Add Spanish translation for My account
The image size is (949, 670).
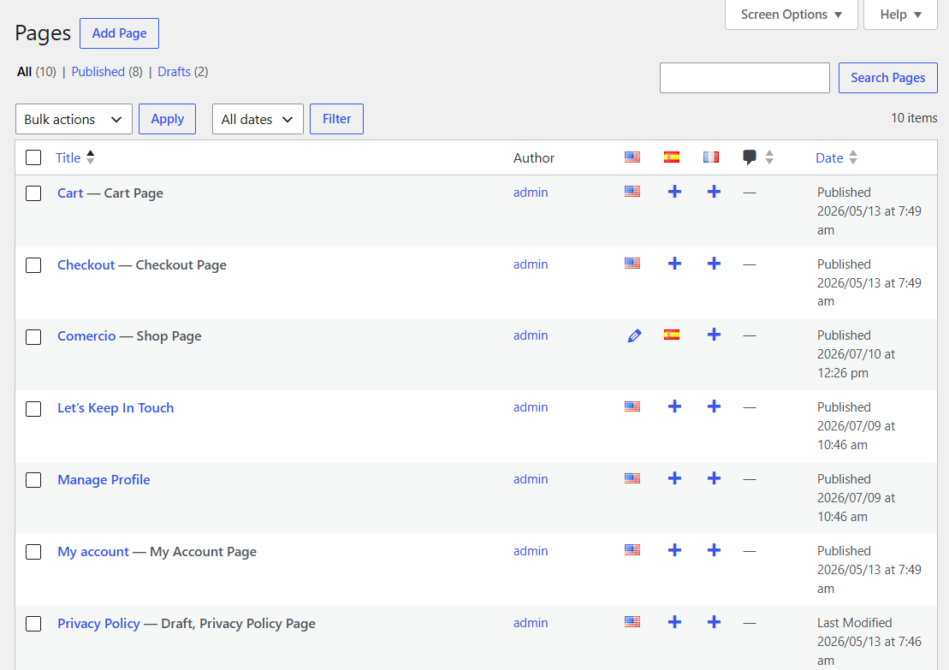point(674,550)
